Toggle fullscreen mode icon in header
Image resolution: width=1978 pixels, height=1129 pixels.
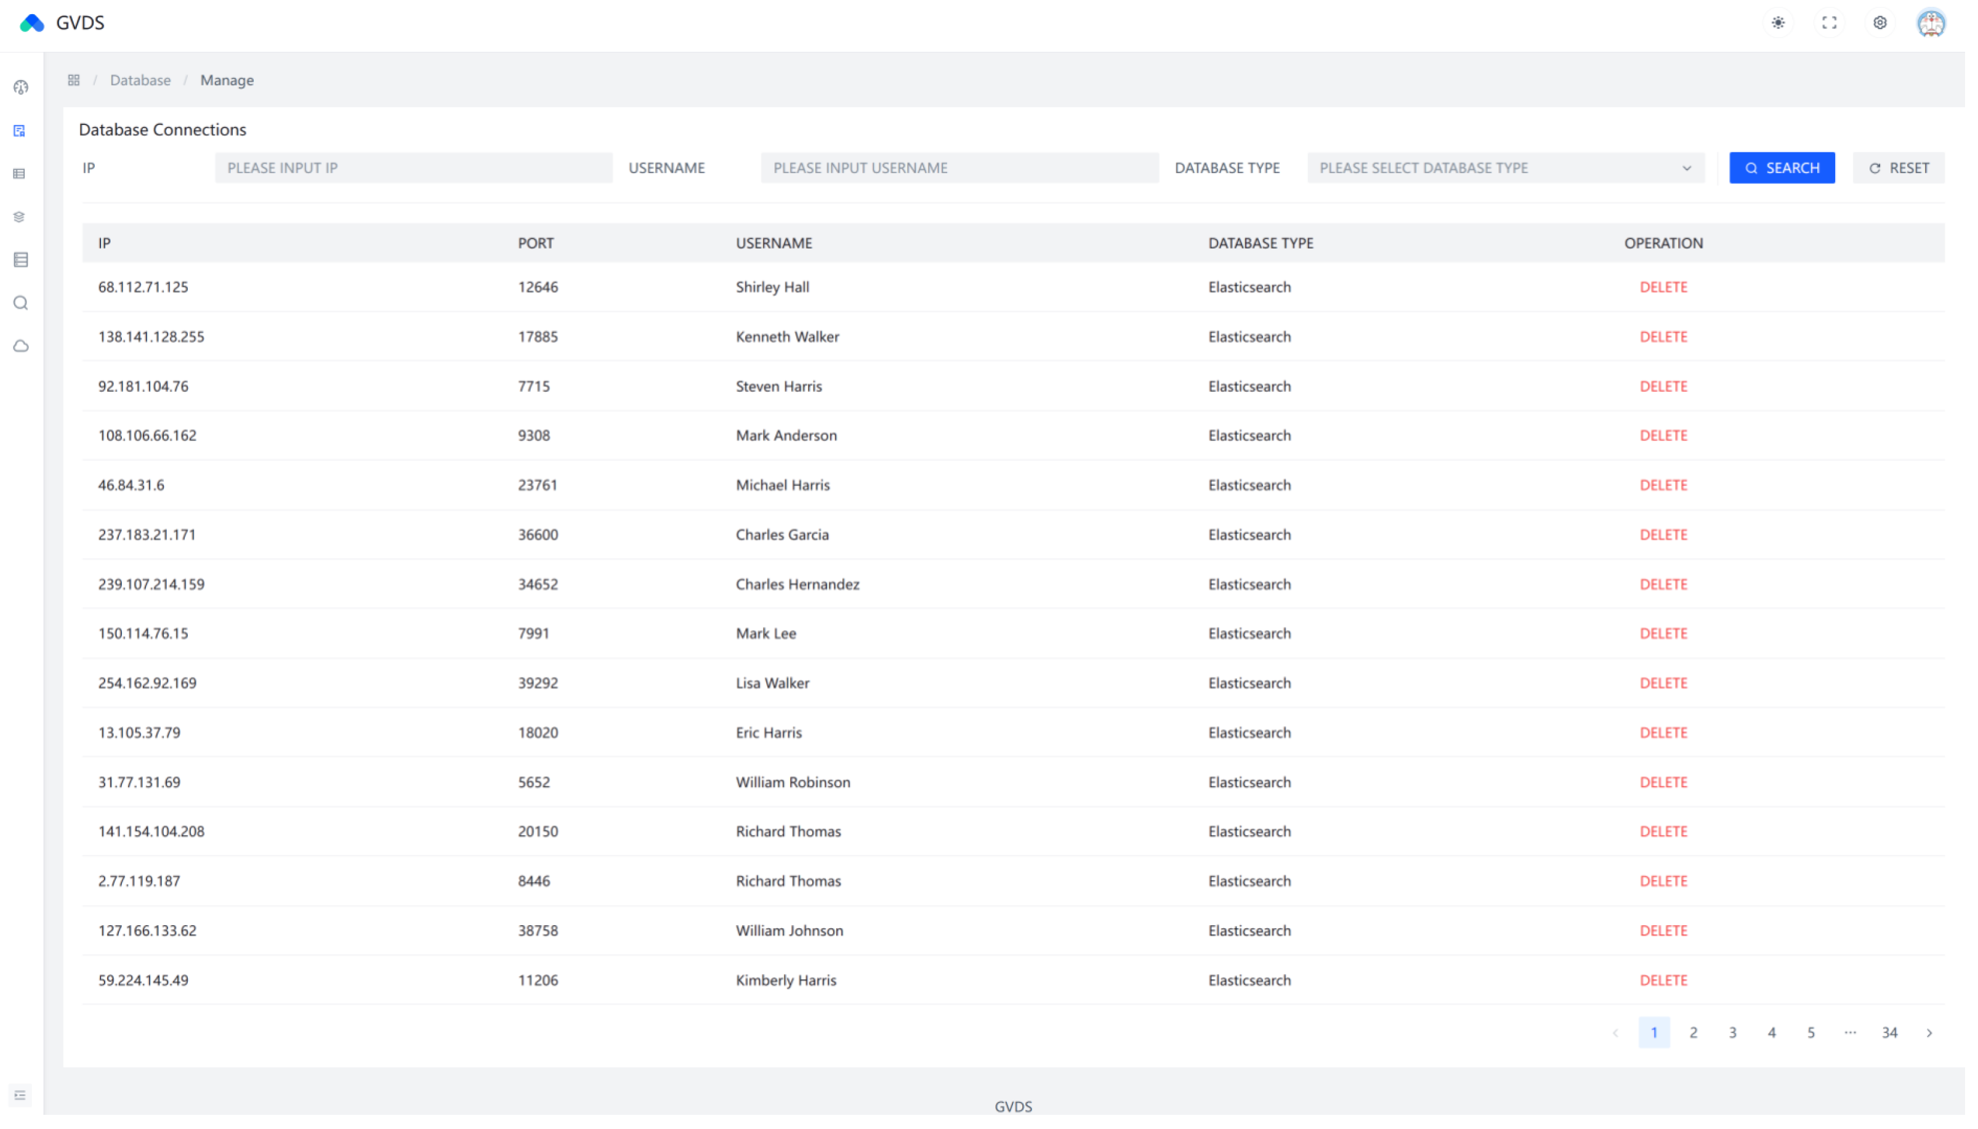pyautogui.click(x=1829, y=23)
